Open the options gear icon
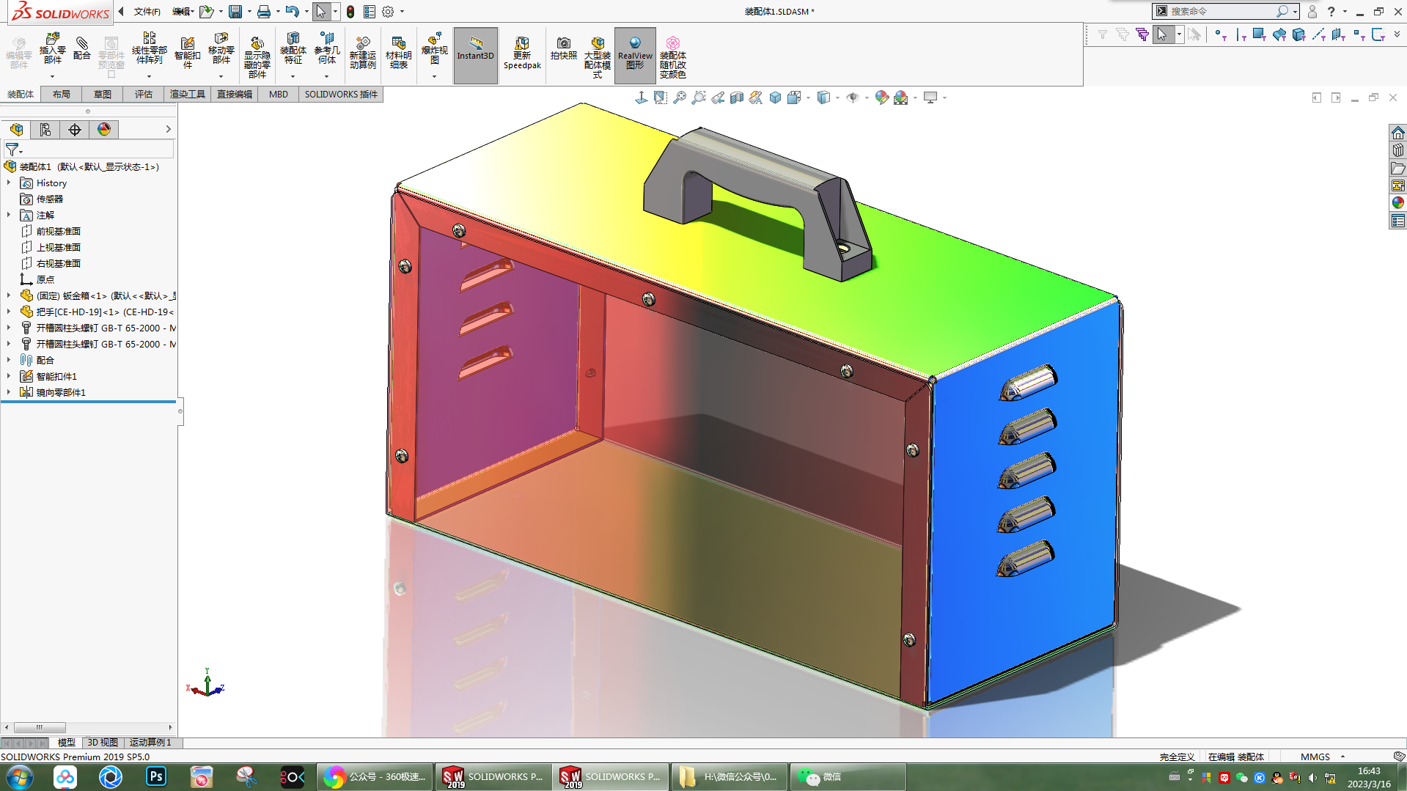1407x791 pixels. [388, 12]
